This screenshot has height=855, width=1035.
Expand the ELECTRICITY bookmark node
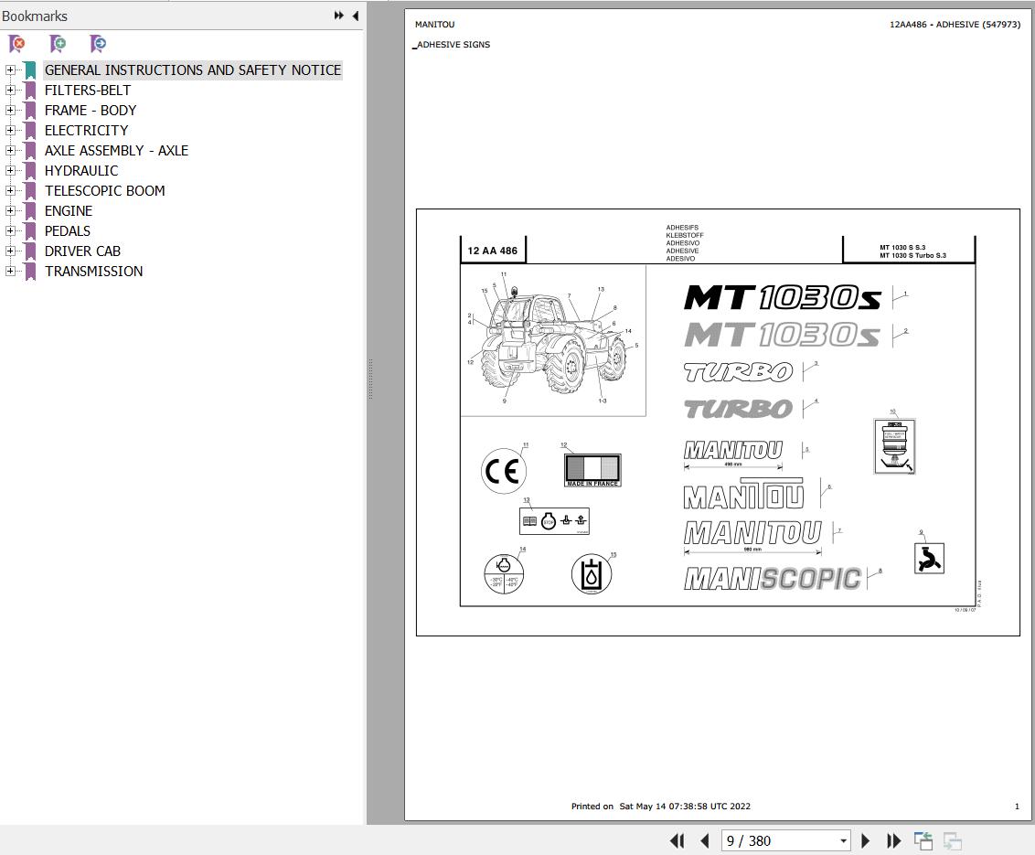point(10,130)
